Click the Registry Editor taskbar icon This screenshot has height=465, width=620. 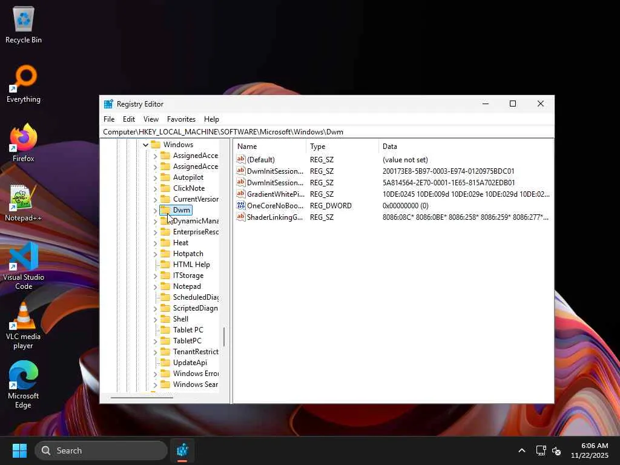click(182, 450)
